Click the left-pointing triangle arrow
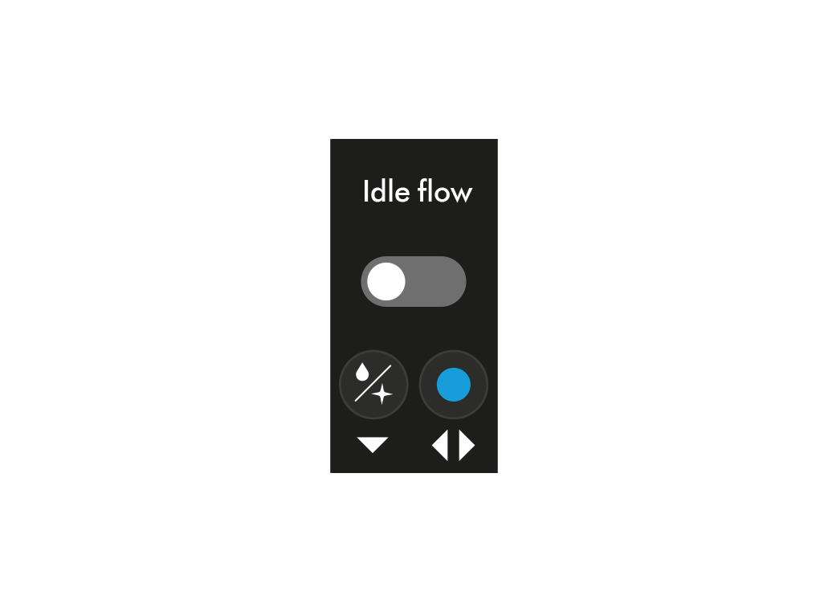816x612 pixels. point(440,446)
